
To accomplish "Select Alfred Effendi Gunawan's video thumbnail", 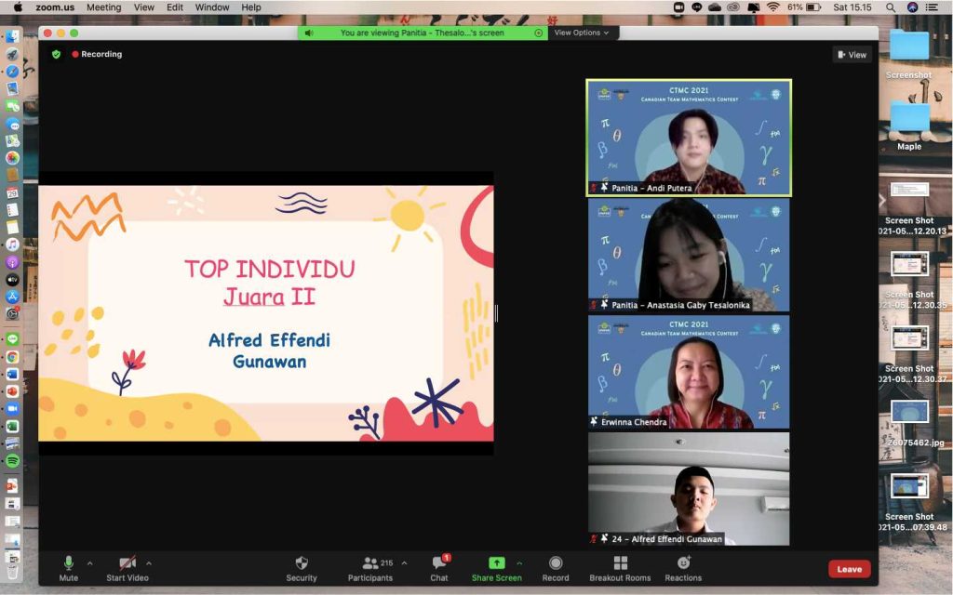I will (689, 489).
